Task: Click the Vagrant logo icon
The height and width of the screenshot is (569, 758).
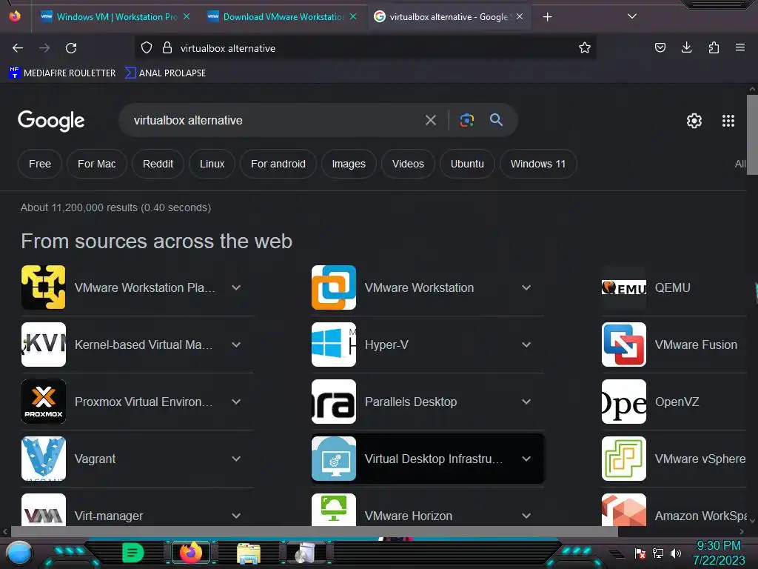Action: pos(44,459)
